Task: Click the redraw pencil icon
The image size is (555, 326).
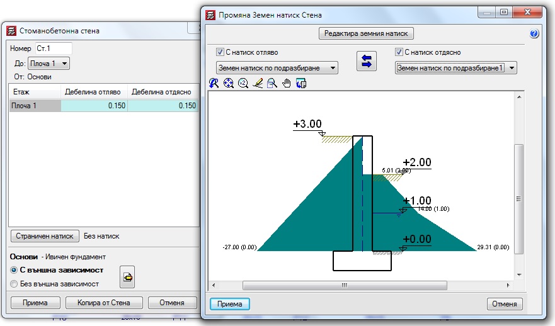Action: [x=257, y=83]
